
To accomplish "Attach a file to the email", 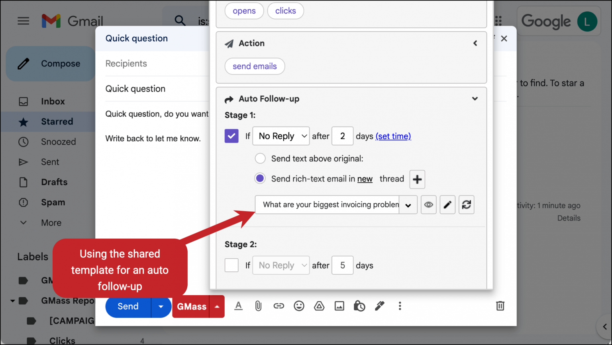I will [258, 306].
